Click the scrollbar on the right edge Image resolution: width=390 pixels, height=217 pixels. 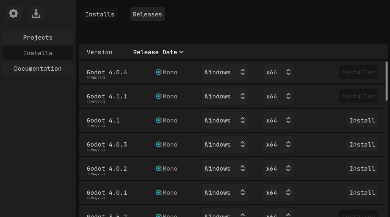[x=386, y=81]
